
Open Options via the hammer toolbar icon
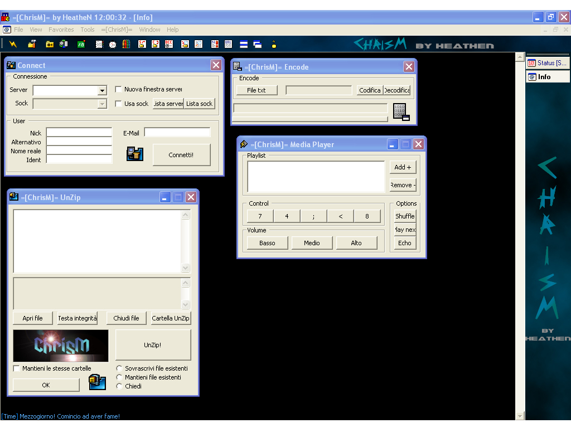32,44
